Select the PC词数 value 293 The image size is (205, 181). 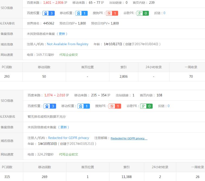click(7, 77)
